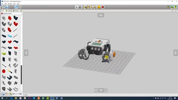Viewport: 178px width, 100px height.
Task: Pick the yellow and black axle piece
Action: click(10, 71)
